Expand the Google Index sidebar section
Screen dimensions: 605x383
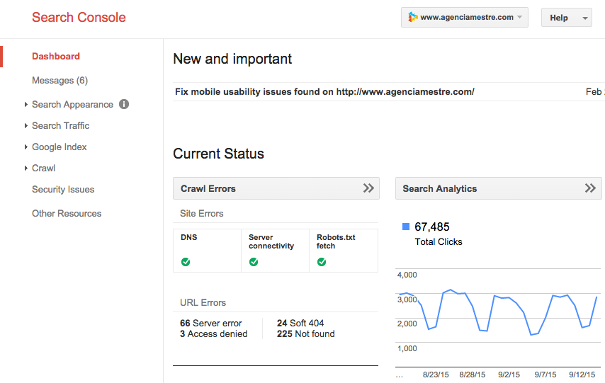pos(59,147)
